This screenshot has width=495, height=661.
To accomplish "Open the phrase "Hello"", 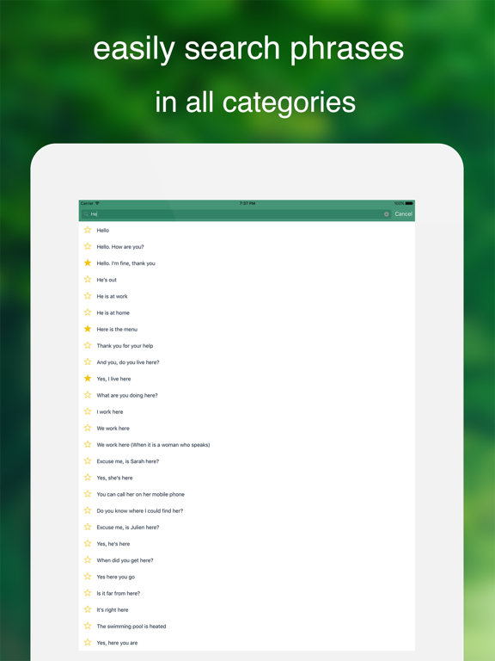I will click(247, 230).
